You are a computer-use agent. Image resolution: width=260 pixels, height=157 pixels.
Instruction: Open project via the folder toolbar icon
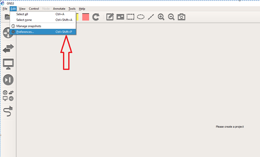tap(7, 17)
